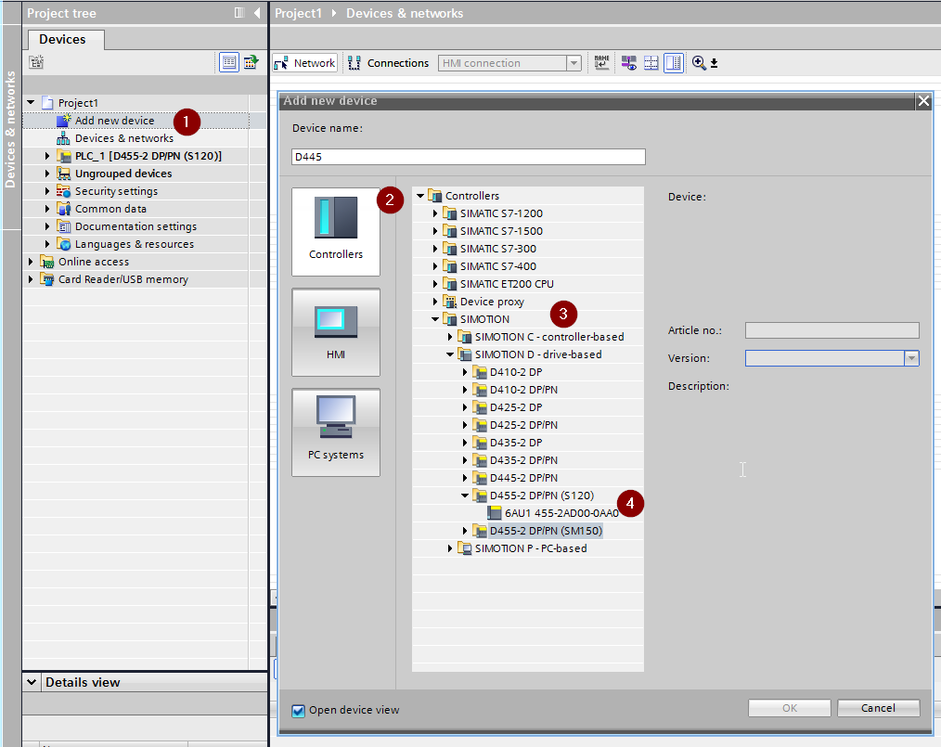Open the Version dropdown
941x747 pixels.
[911, 358]
